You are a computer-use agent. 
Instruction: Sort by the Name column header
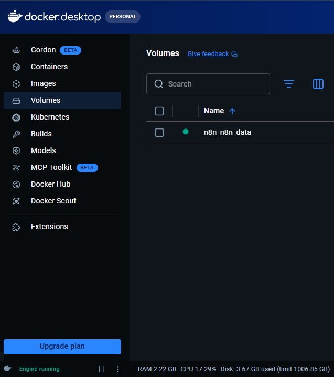point(214,111)
